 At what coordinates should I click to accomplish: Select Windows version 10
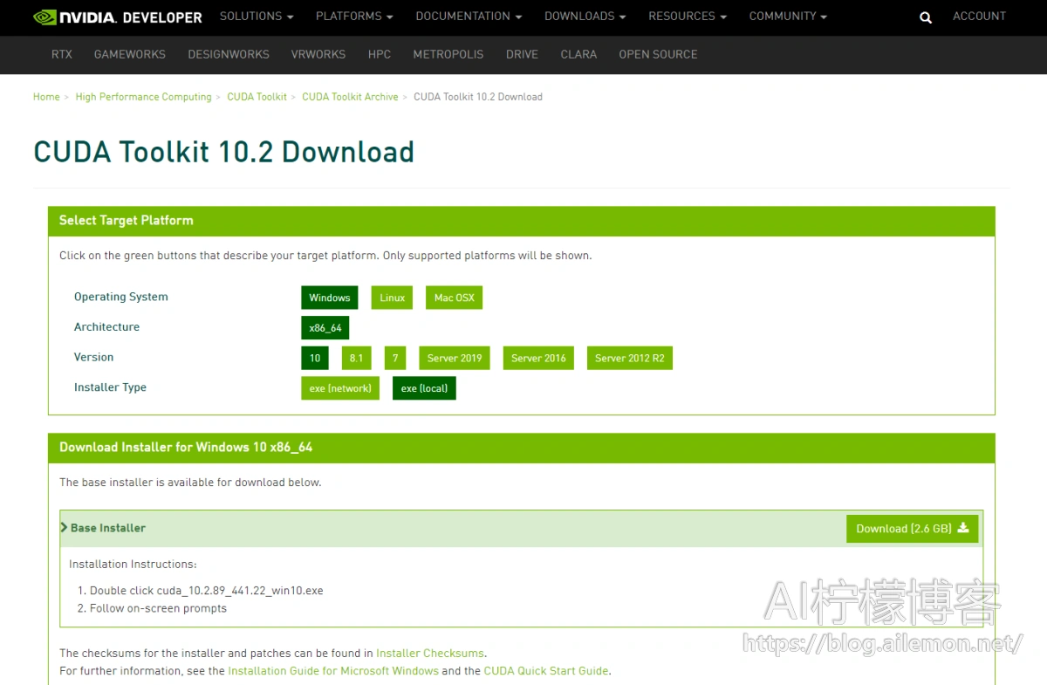pyautogui.click(x=315, y=358)
